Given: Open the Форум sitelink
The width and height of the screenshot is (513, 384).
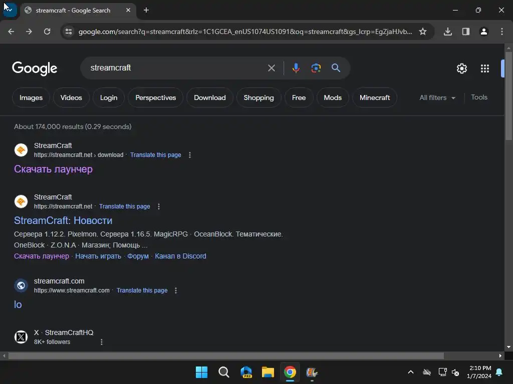Looking at the screenshot, I should pos(138,256).
